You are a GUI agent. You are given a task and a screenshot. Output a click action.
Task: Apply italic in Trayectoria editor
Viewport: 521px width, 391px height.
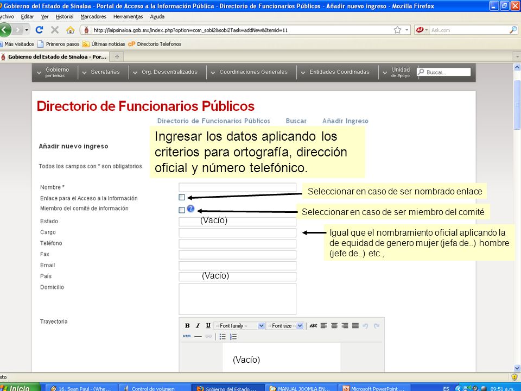click(198, 326)
